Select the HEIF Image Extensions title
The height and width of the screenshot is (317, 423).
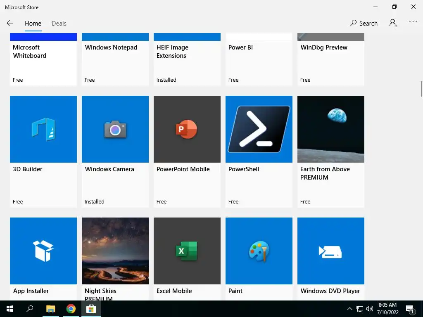(172, 52)
